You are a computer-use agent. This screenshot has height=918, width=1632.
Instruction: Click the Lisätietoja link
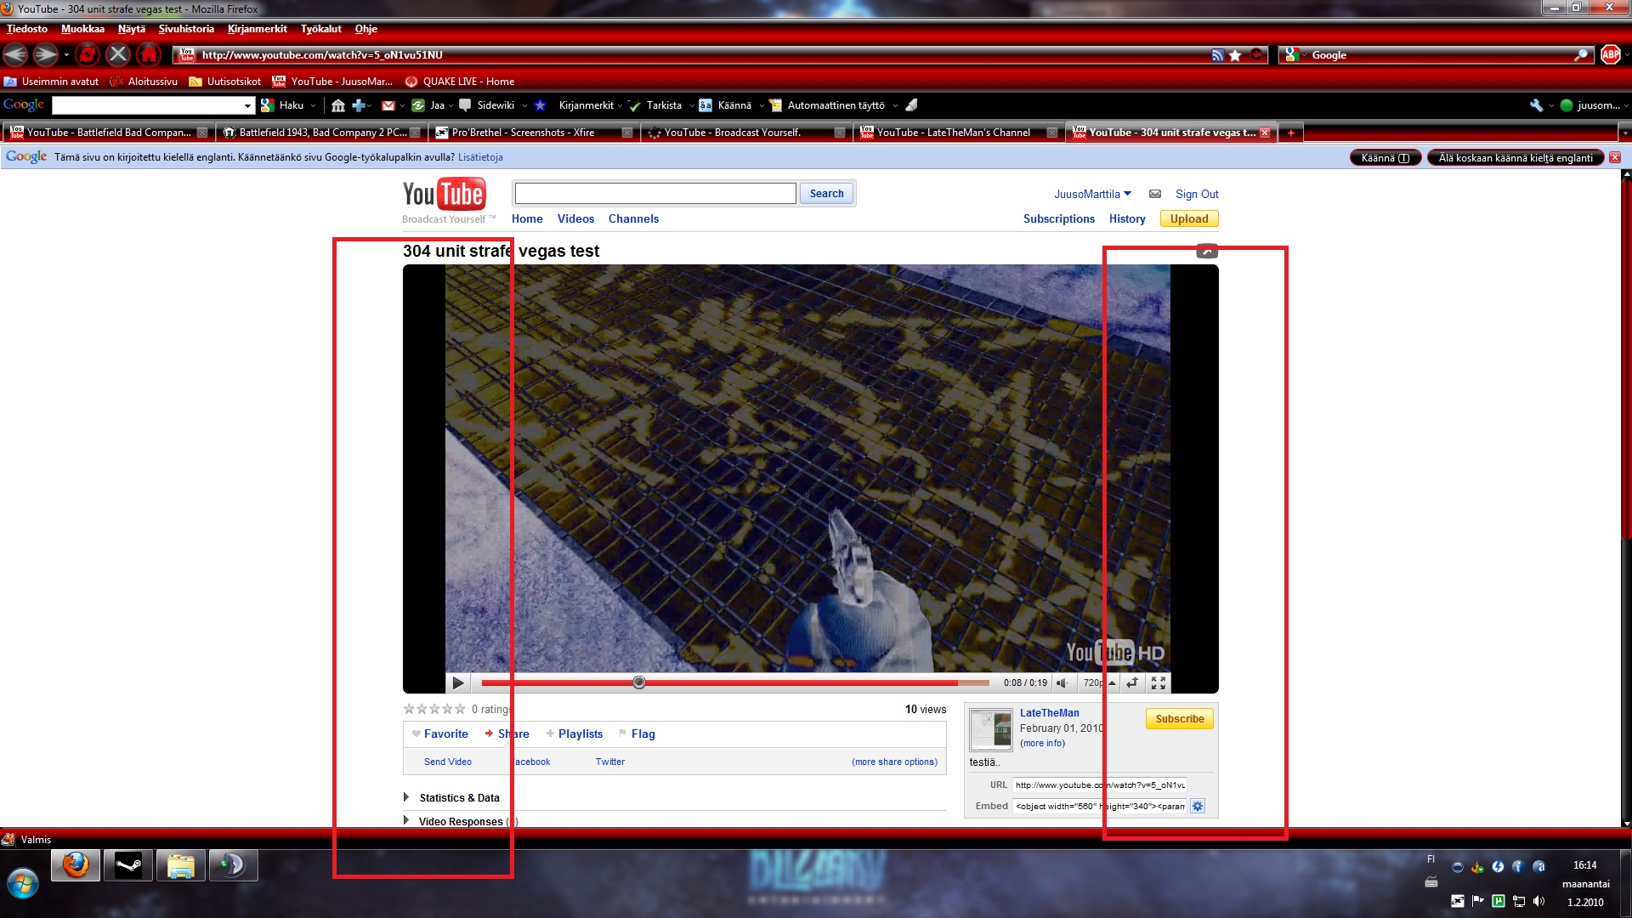pos(480,157)
